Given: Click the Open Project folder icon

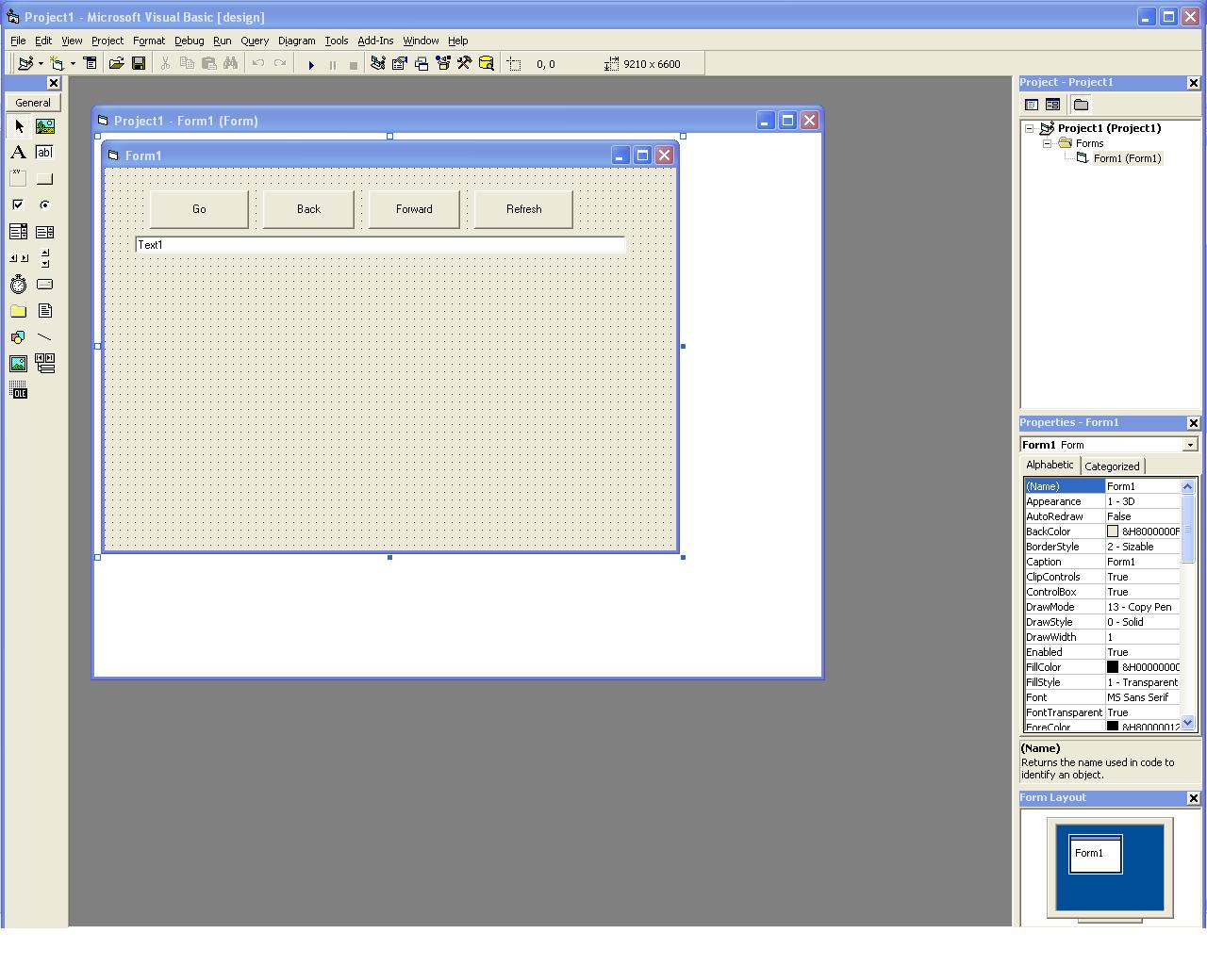Looking at the screenshot, I should point(116,64).
